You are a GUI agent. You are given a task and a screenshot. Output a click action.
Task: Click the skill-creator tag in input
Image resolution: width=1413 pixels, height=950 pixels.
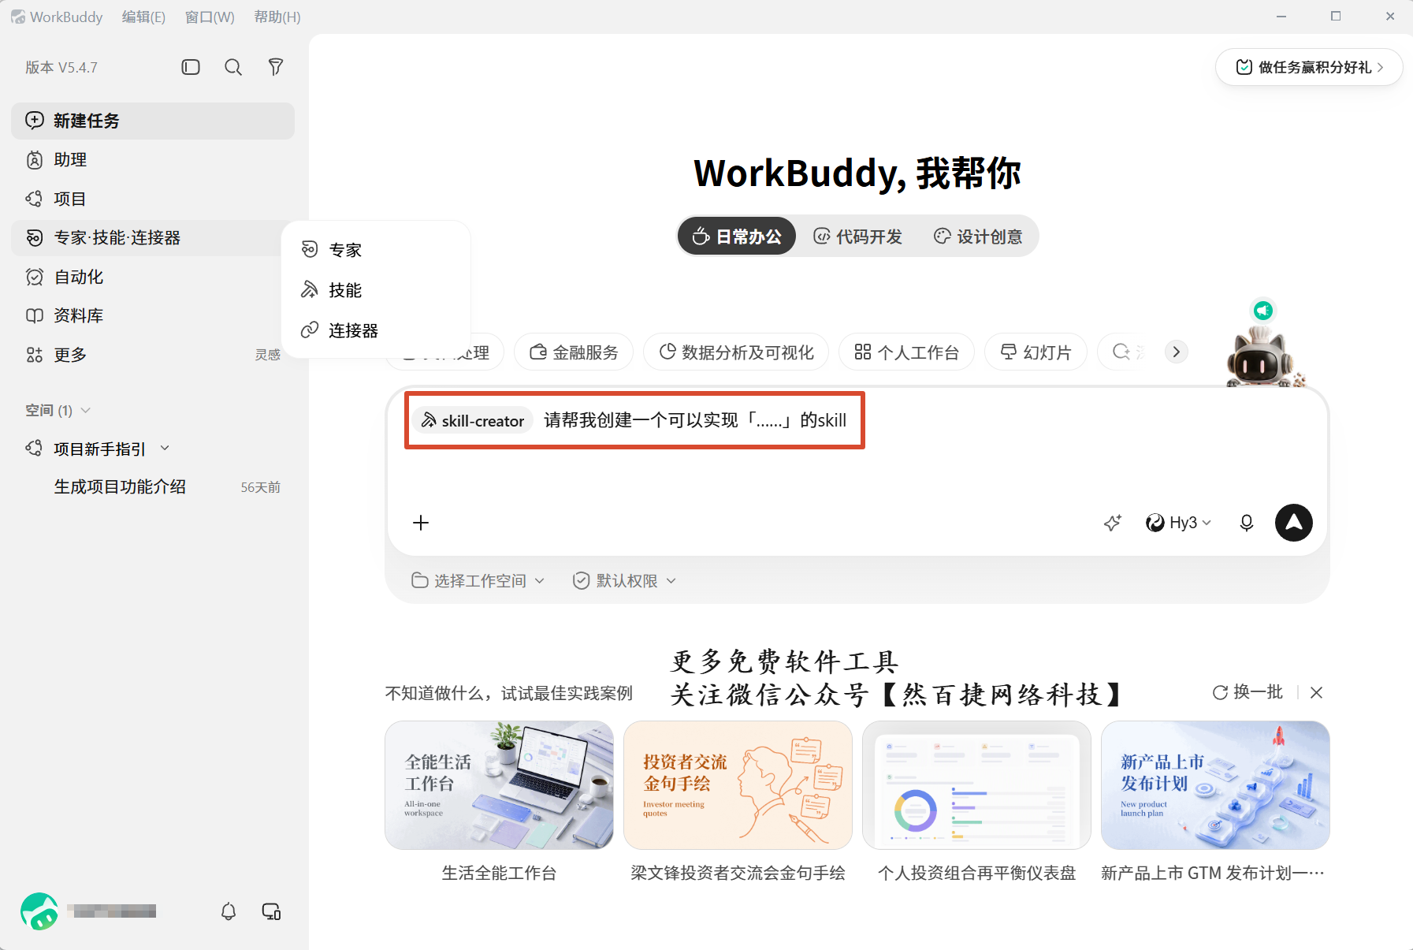coord(473,420)
